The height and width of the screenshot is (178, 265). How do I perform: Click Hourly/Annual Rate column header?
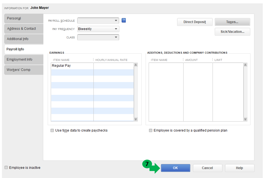click(x=111, y=60)
